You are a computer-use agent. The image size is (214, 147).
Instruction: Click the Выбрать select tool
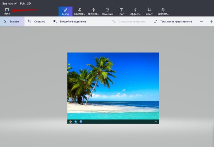tap(12, 22)
